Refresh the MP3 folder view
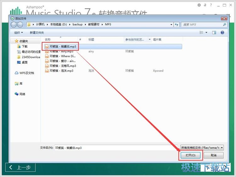The height and width of the screenshot is (177, 236). (177, 24)
